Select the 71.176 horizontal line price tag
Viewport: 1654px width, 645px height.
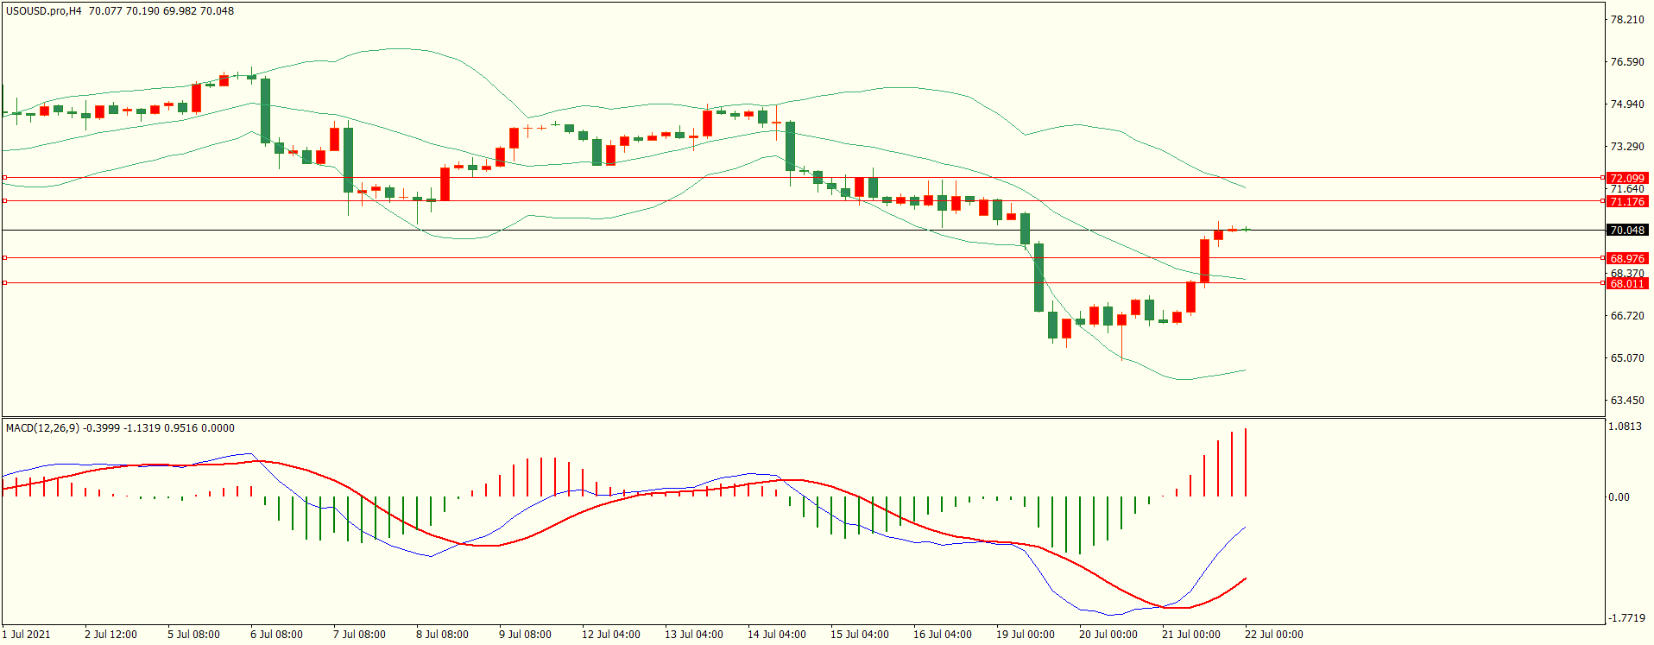[1626, 201]
